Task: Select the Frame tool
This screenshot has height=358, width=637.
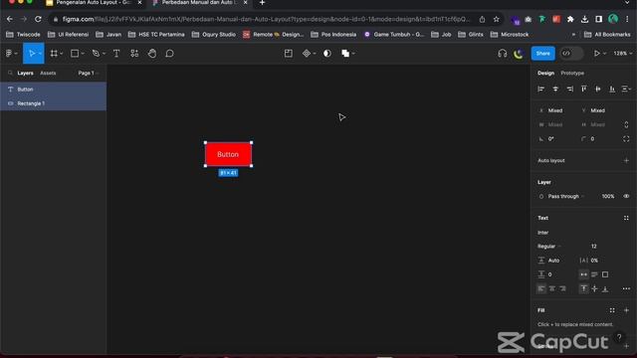Action: click(x=54, y=53)
